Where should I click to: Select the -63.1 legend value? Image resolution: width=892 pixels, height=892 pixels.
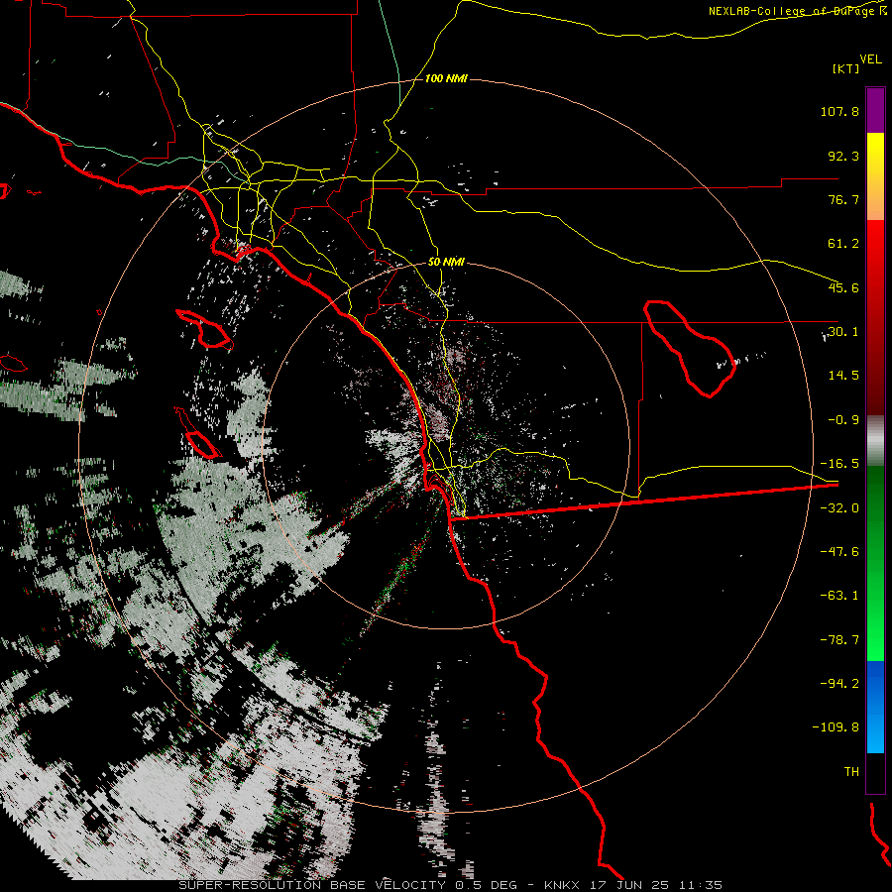pyautogui.click(x=839, y=595)
